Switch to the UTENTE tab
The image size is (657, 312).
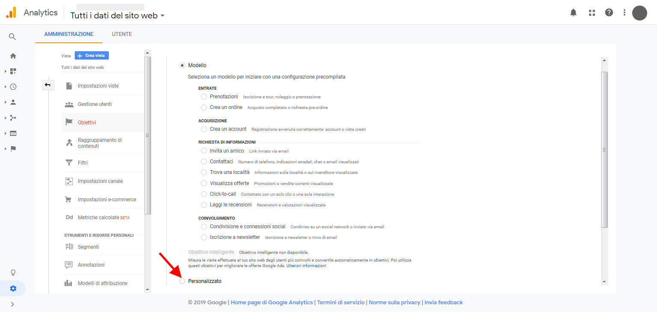tap(122, 34)
